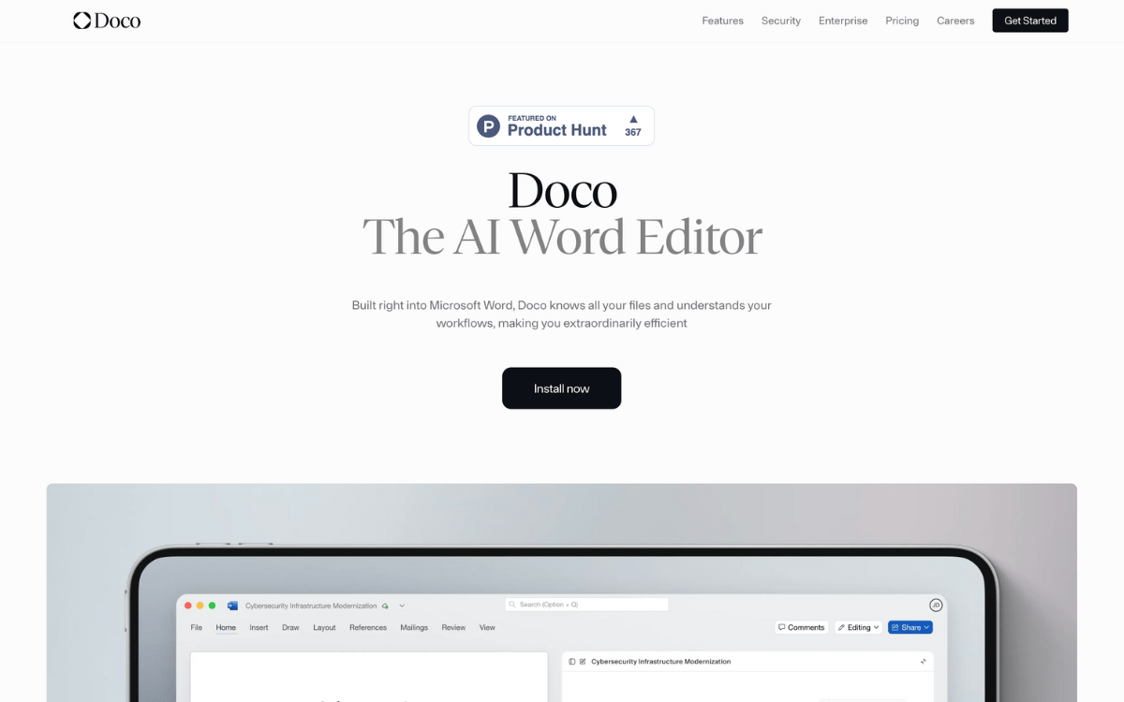Screen dimensions: 1124x702
Task: Select the References ribbon tab
Action: click(368, 627)
